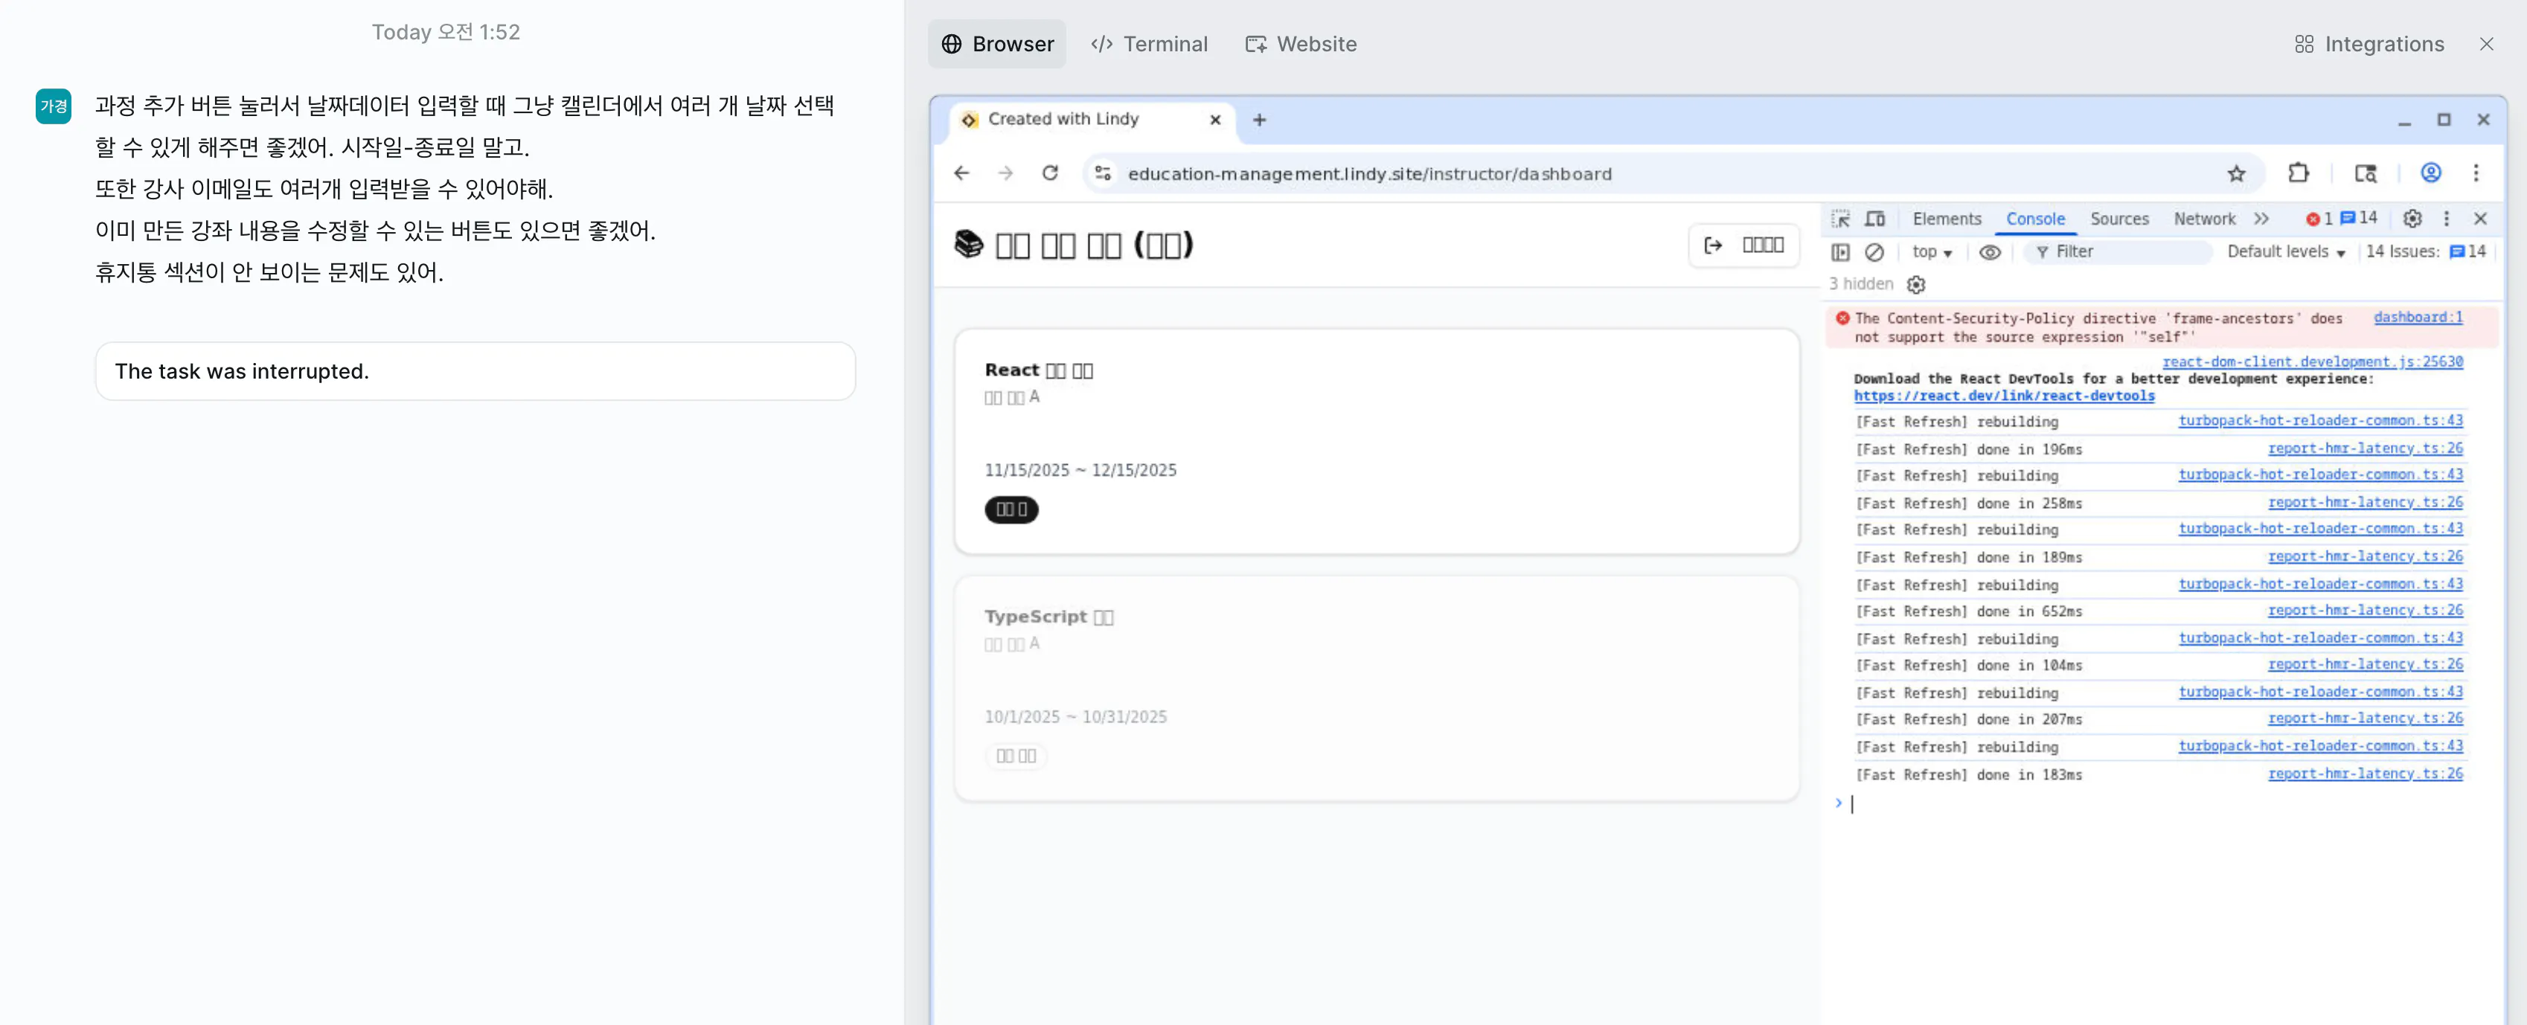Bookmark page with the star icon
Screen dimensions: 2527x1025
point(2235,173)
